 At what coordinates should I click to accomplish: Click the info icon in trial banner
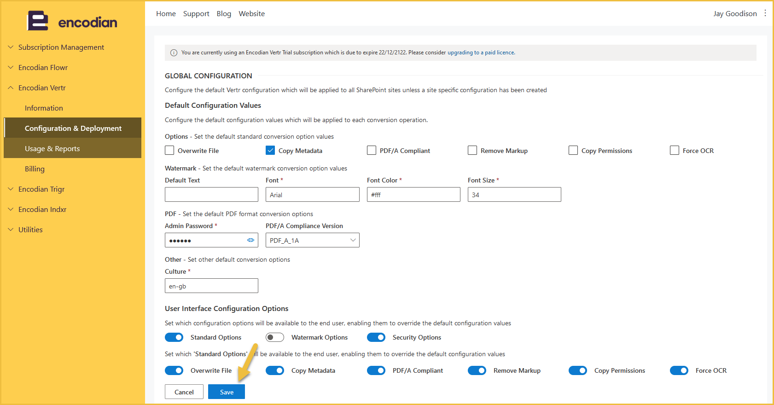pyautogui.click(x=174, y=53)
